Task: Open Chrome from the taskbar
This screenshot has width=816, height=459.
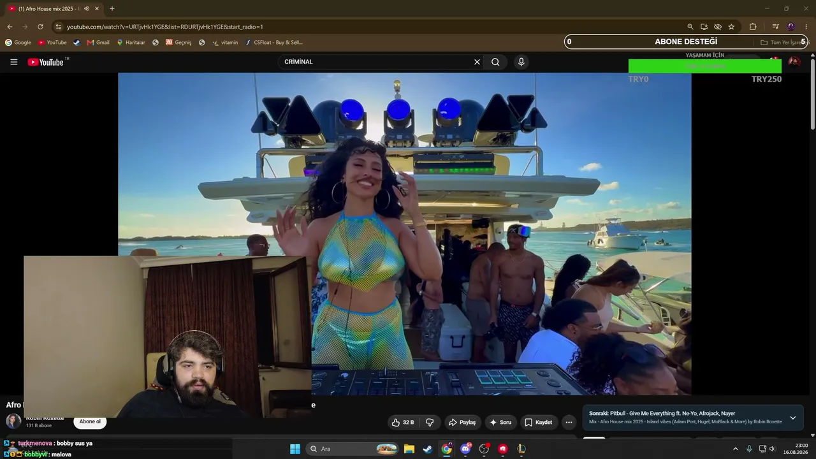Action: pos(447,449)
